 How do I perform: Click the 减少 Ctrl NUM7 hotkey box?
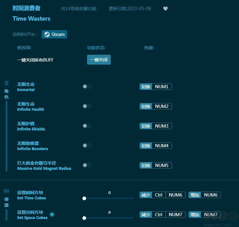[x=162, y=214]
